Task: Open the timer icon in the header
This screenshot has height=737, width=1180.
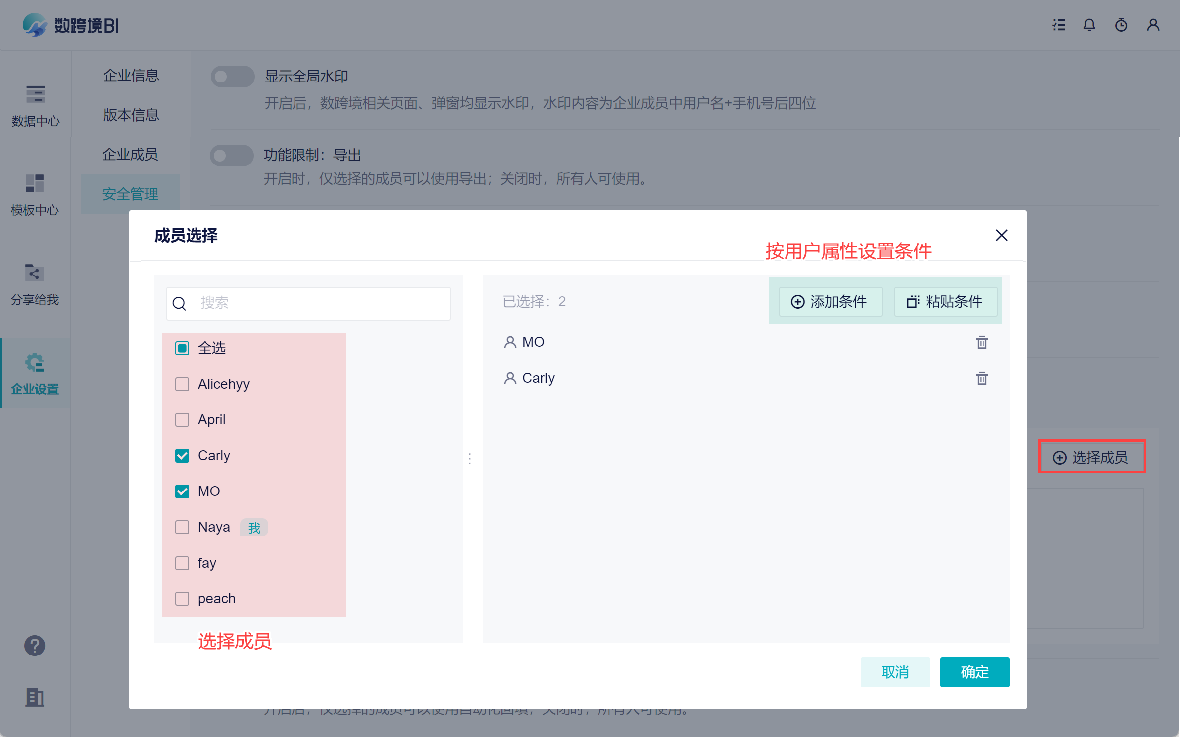Action: 1121,25
